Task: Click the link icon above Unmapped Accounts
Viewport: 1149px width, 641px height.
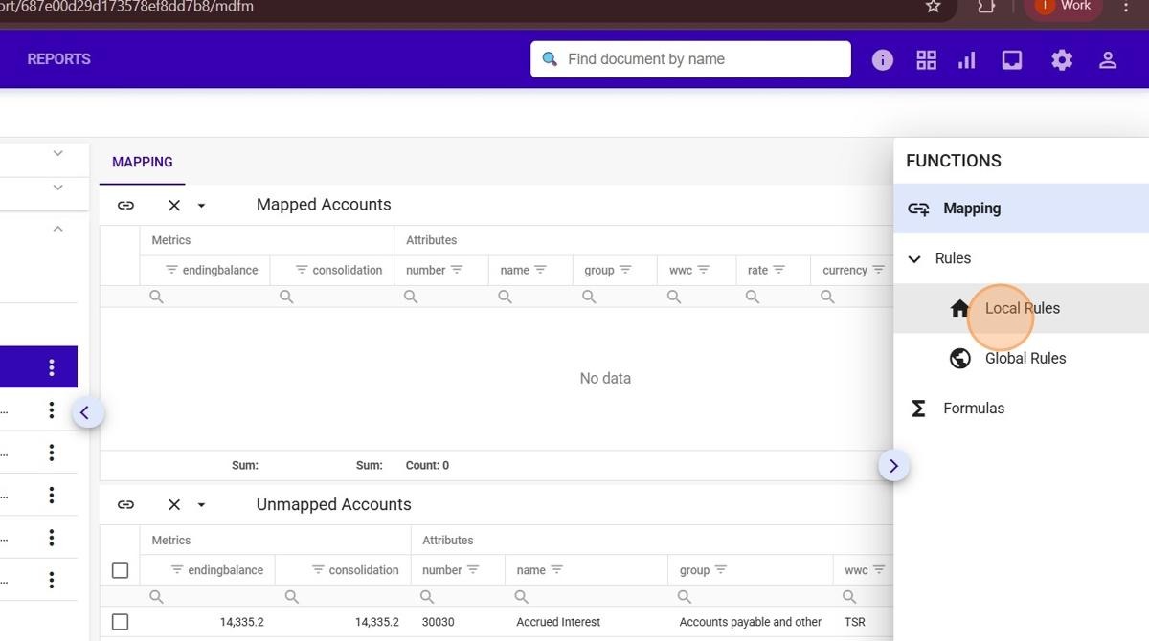Action: (125, 505)
